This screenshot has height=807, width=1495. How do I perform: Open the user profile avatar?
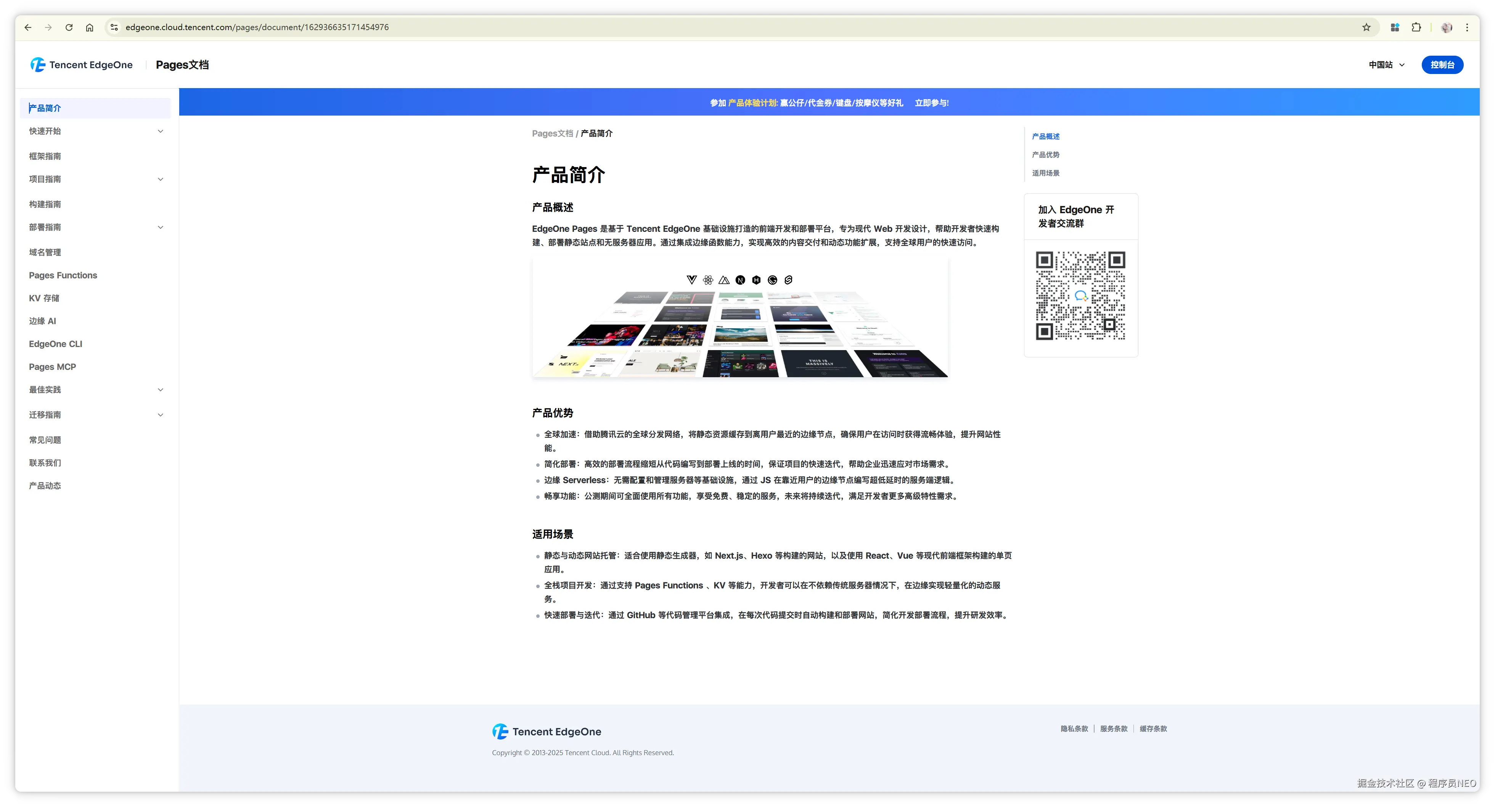pyautogui.click(x=1446, y=27)
